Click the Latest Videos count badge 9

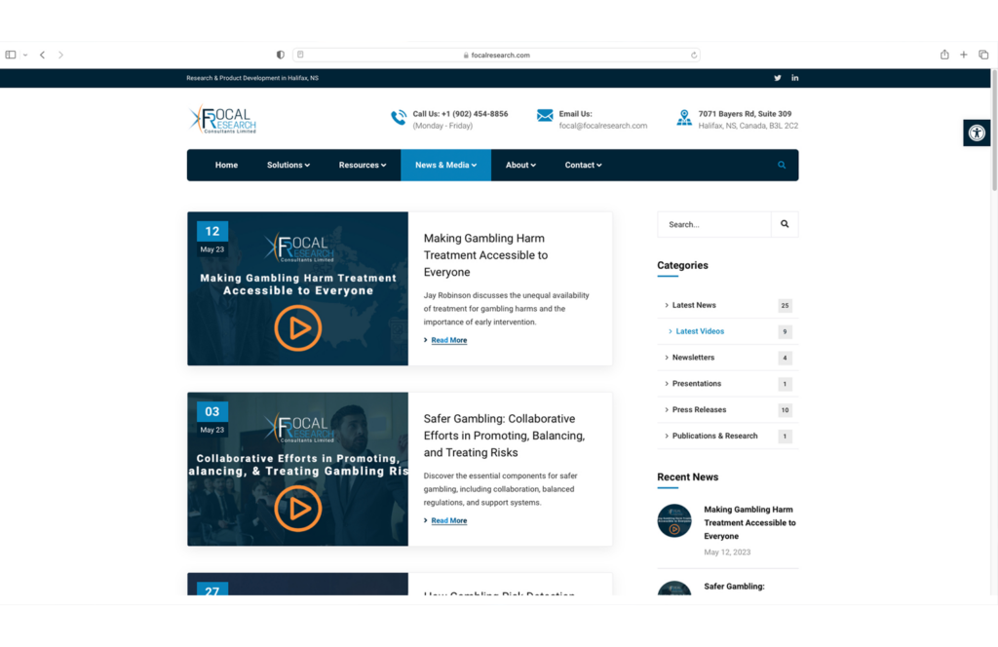[x=785, y=332]
